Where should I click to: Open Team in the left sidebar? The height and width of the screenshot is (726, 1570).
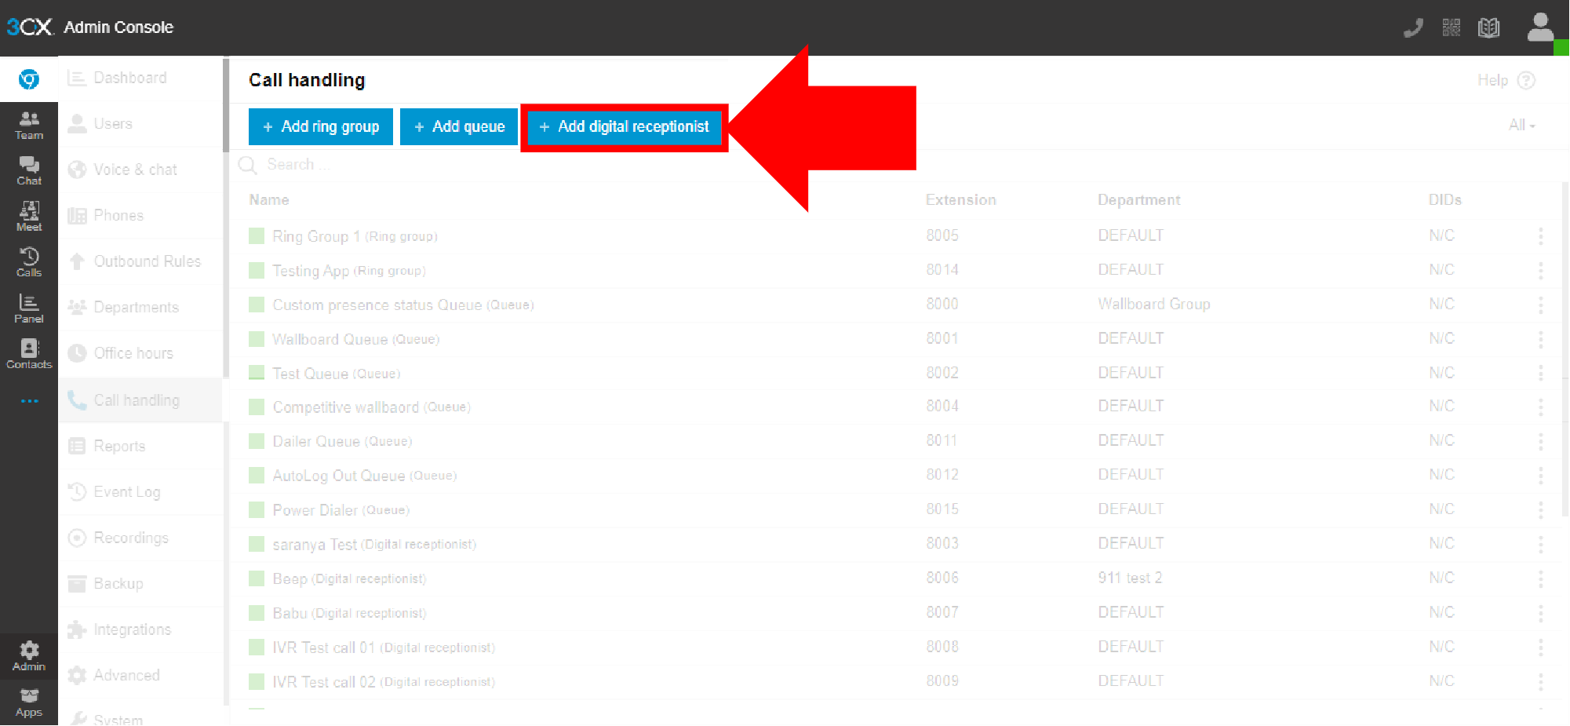coord(29,125)
